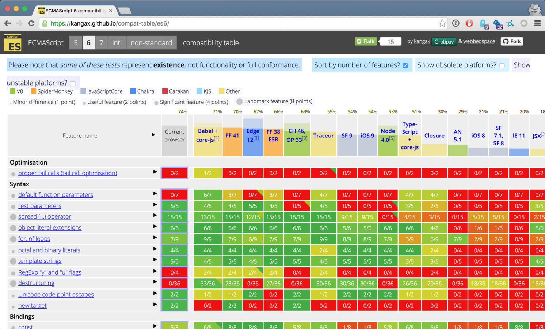545x329 pixels.
Task: Click the Traceur column header
Action: pyautogui.click(x=323, y=136)
